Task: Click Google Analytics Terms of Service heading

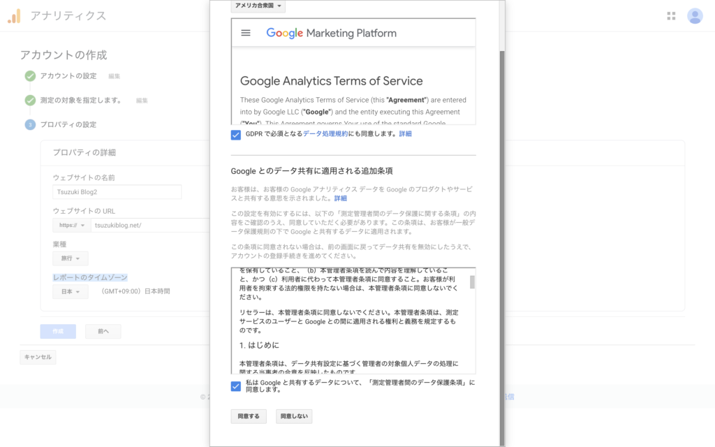Action: (332, 81)
